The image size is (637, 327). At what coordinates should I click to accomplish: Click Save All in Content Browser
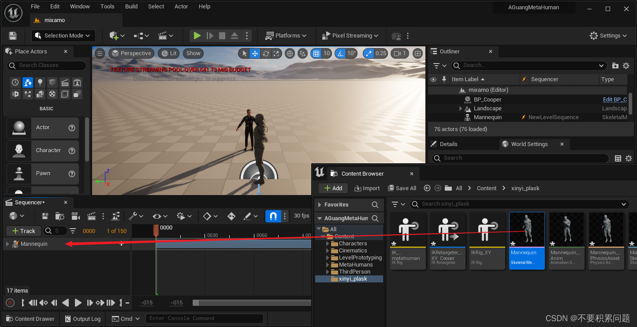[x=402, y=188]
